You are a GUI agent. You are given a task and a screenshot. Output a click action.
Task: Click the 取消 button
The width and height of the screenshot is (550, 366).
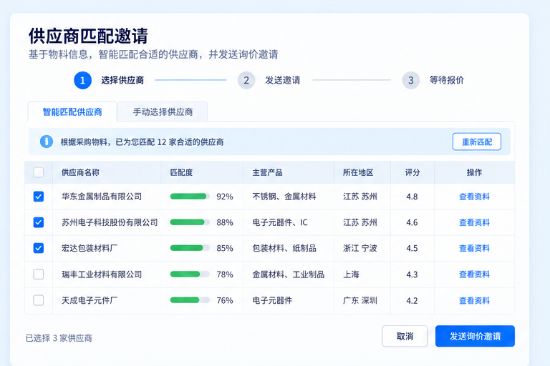tap(405, 336)
